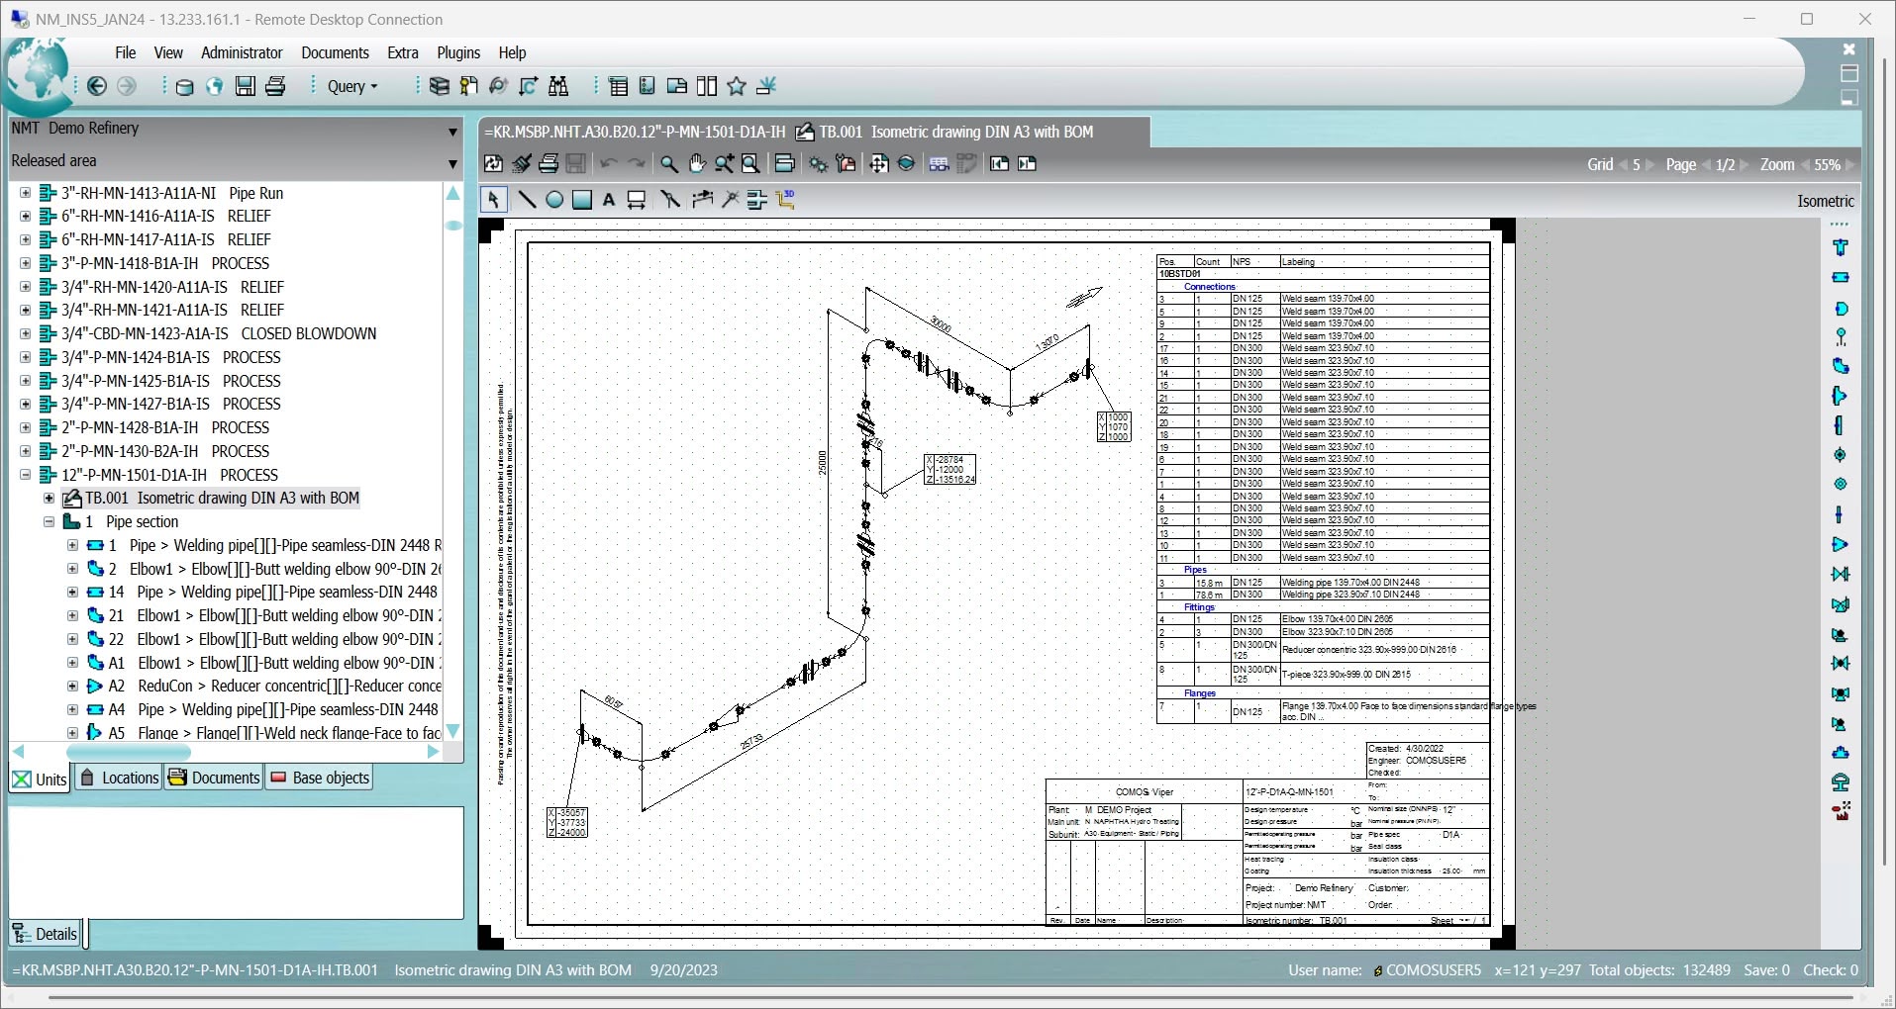
Task: Switch to the Base objects tab
Action: click(321, 778)
